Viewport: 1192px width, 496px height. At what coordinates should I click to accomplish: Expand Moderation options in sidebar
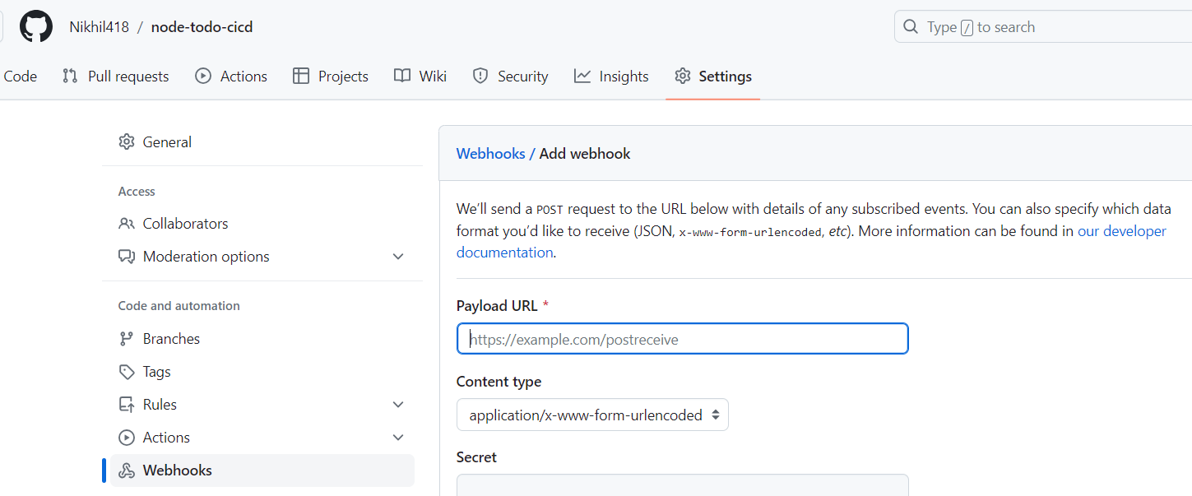(x=398, y=257)
